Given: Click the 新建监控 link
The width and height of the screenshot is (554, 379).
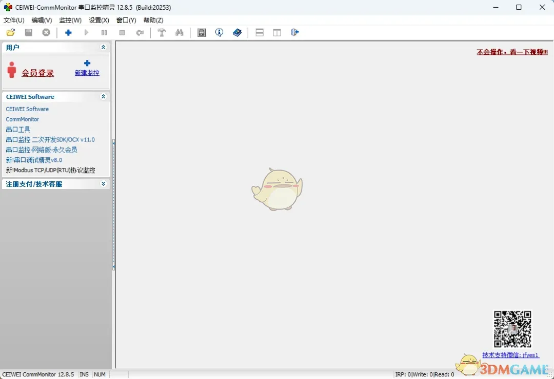Looking at the screenshot, I should click(87, 73).
